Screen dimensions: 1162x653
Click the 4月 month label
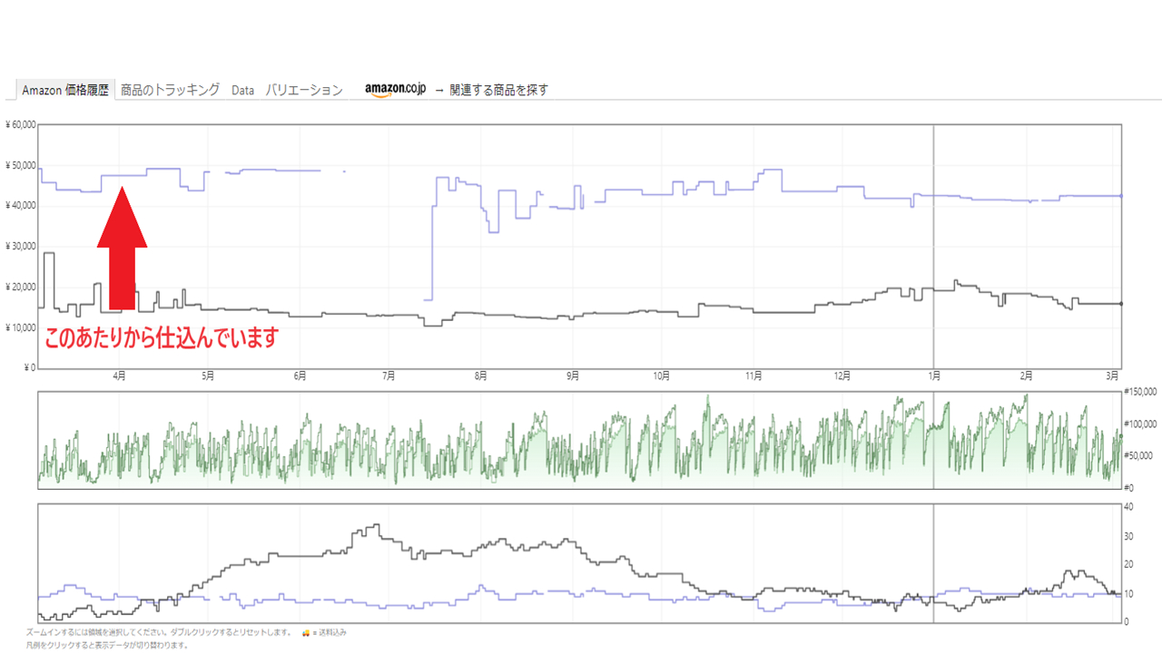pyautogui.click(x=119, y=375)
